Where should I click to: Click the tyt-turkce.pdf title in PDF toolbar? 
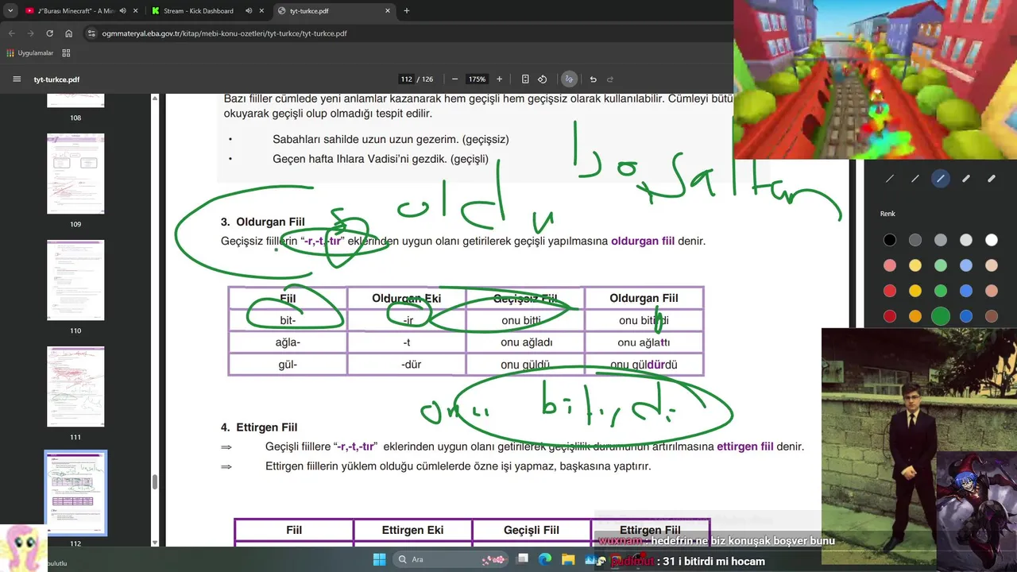pyautogui.click(x=56, y=79)
